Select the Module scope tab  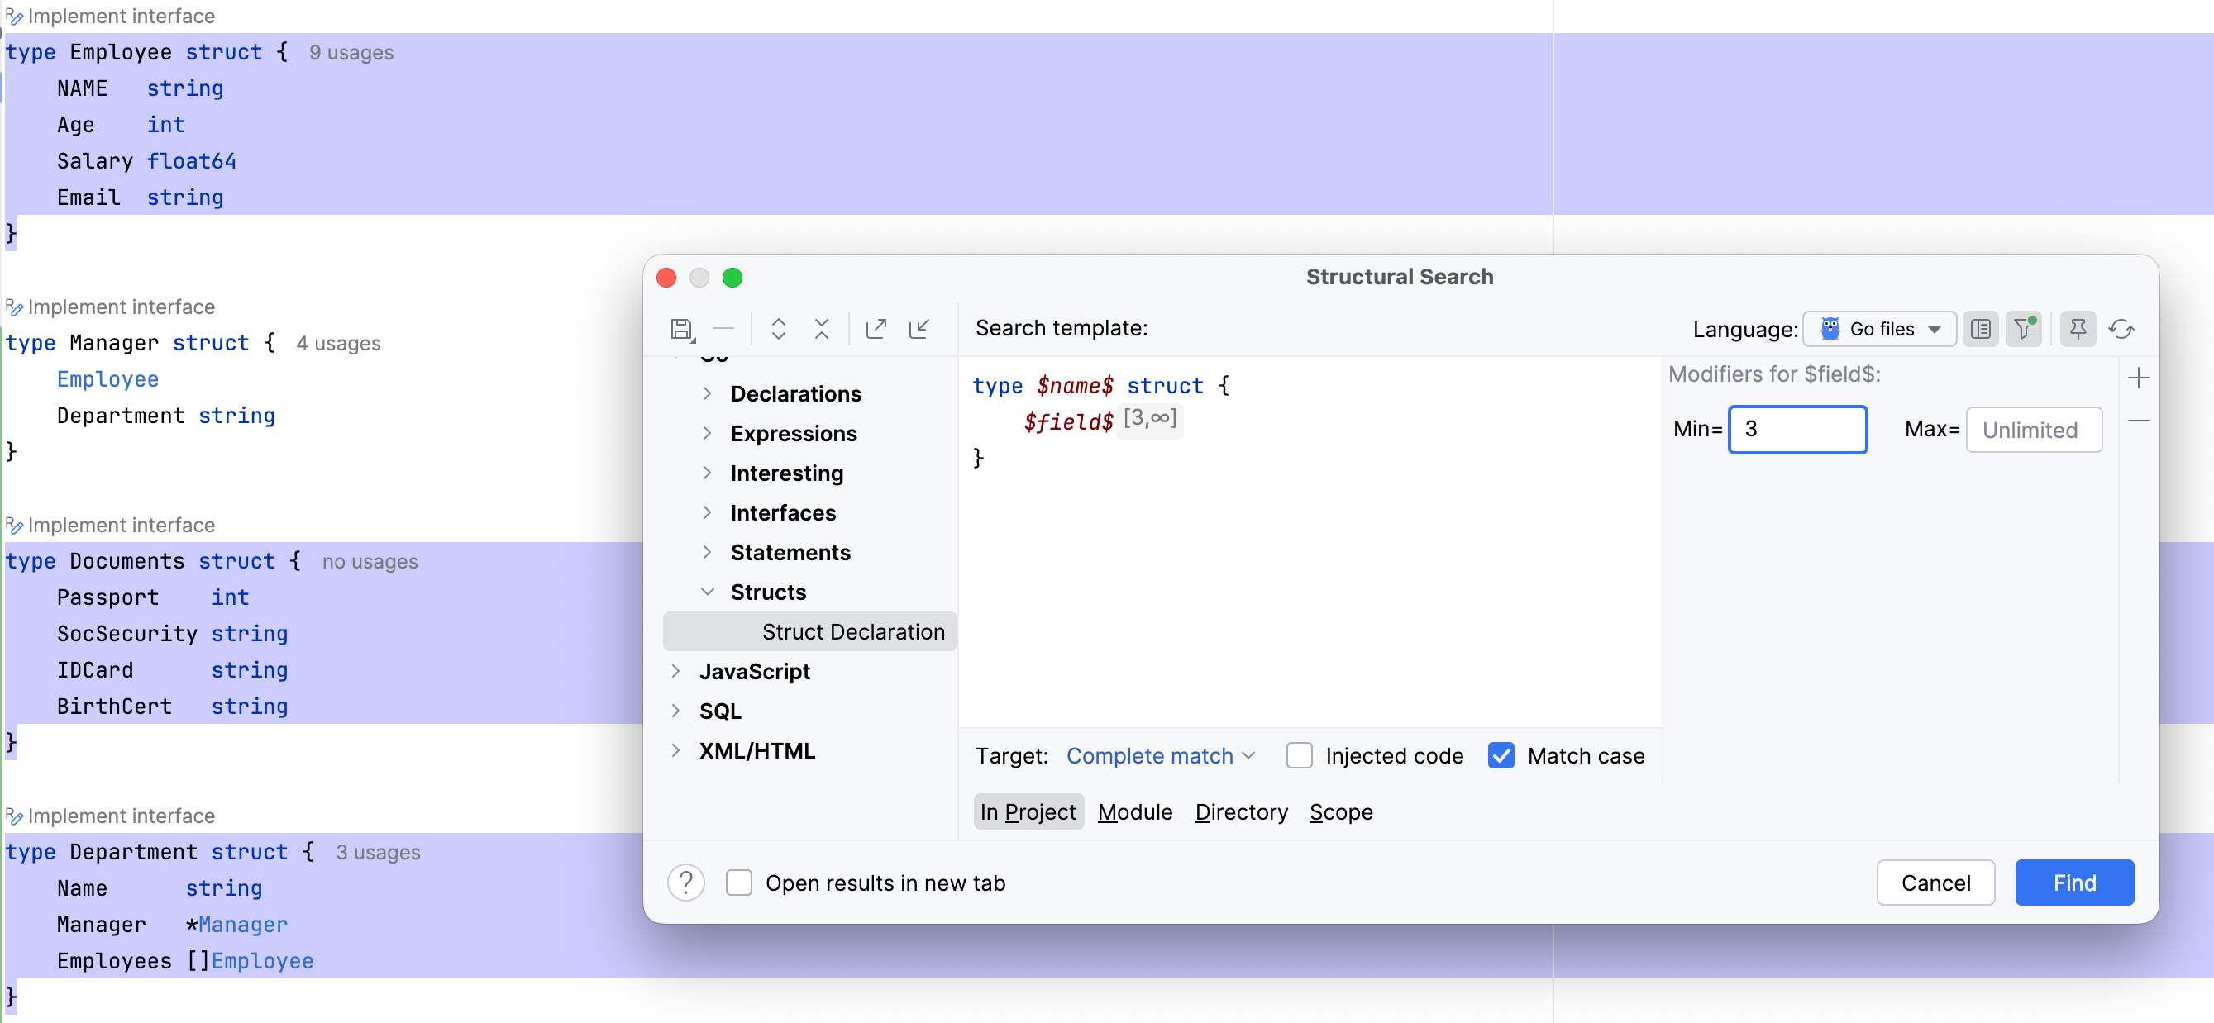[1133, 811]
